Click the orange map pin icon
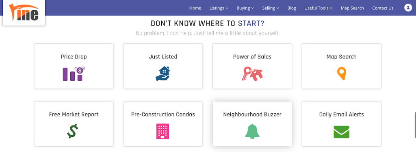Viewport: 416px width, 158px height. coord(341,74)
